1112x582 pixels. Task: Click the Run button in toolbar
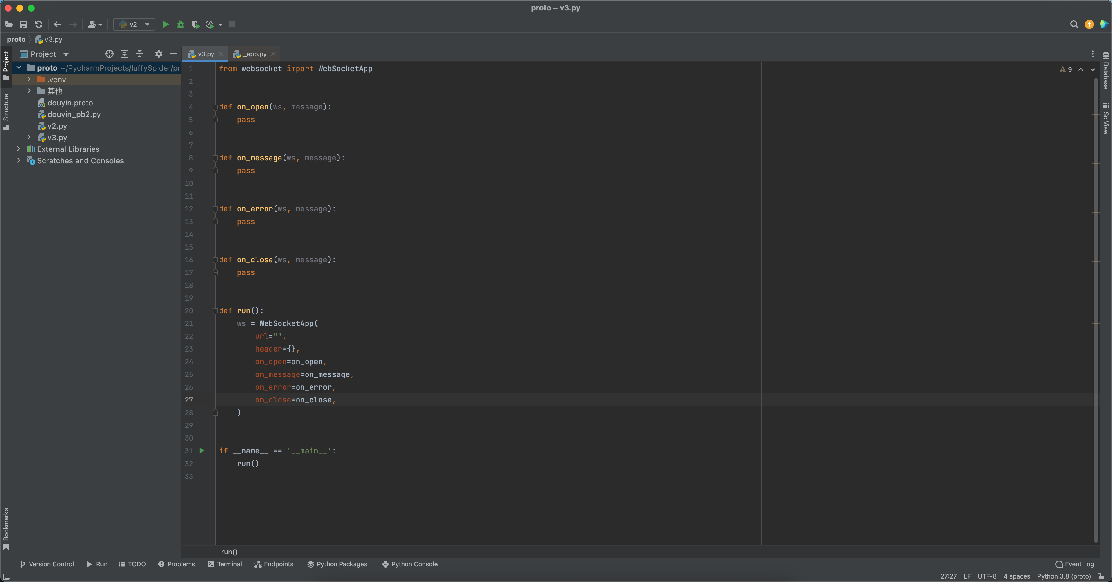[165, 24]
